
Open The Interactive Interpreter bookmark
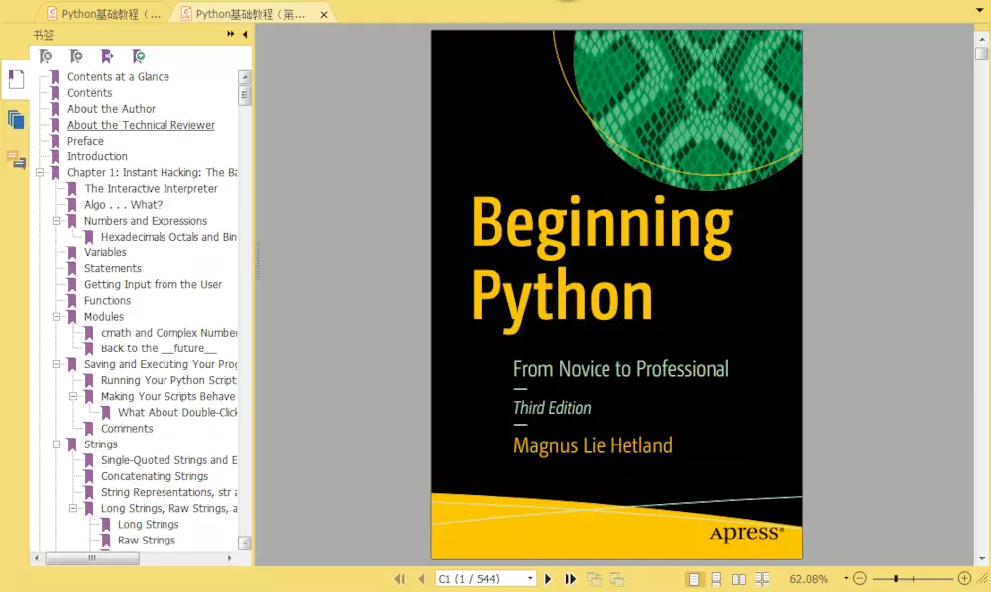coord(151,189)
